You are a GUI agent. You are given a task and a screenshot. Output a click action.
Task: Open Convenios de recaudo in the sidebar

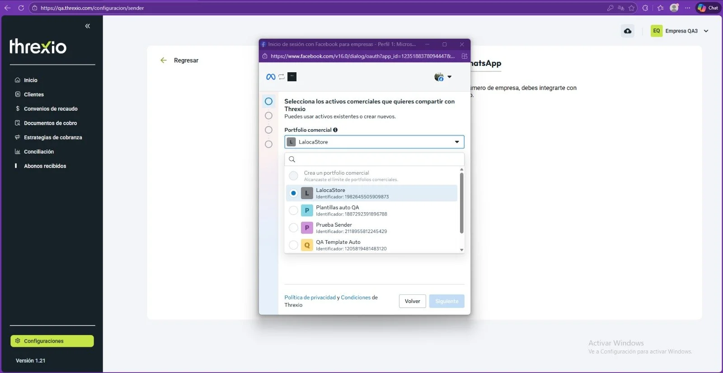click(x=51, y=109)
